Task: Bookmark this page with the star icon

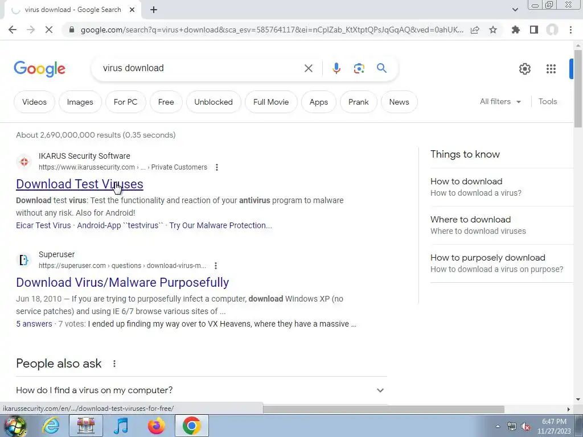Action: (x=493, y=30)
